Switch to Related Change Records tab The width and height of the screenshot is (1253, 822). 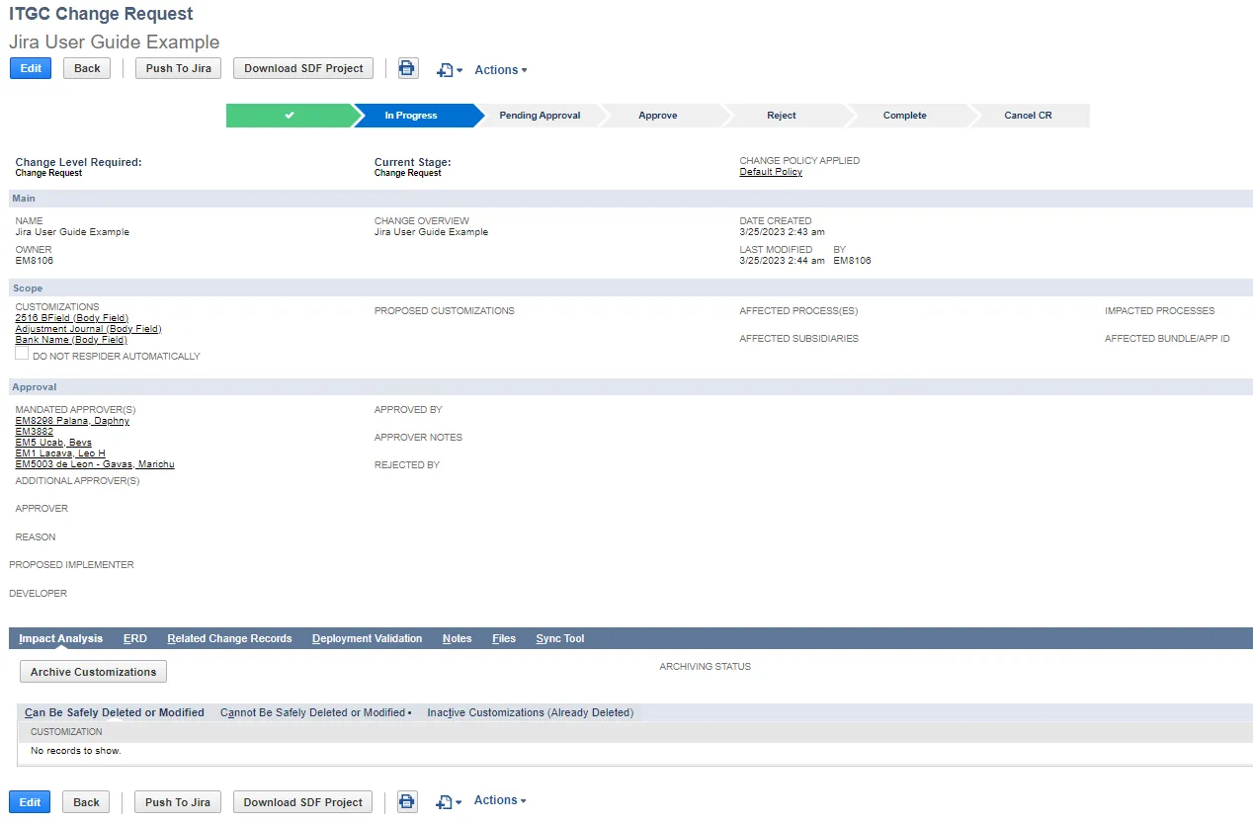click(229, 638)
